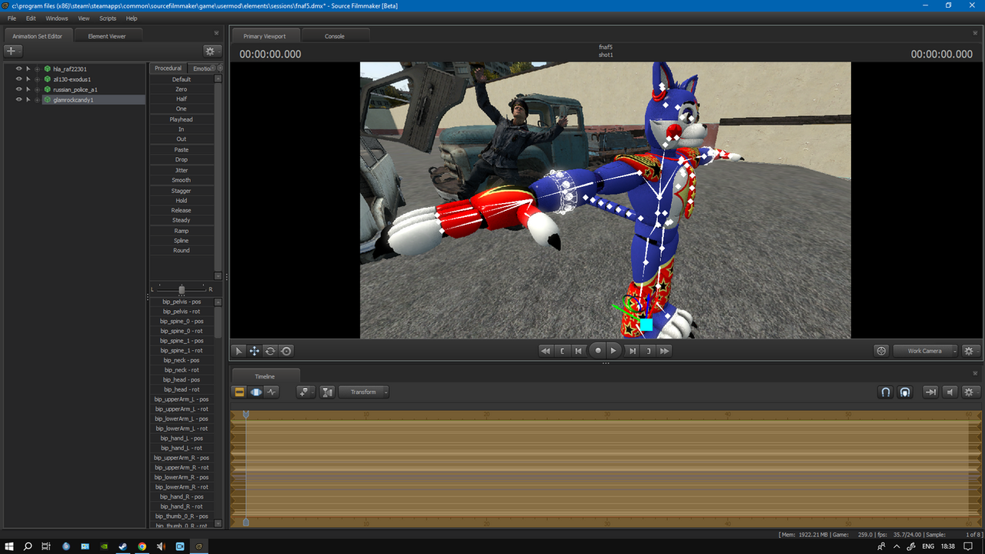Apply the Spline preset
The height and width of the screenshot is (554, 985).
tap(182, 241)
